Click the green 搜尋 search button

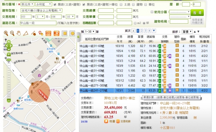197,13
